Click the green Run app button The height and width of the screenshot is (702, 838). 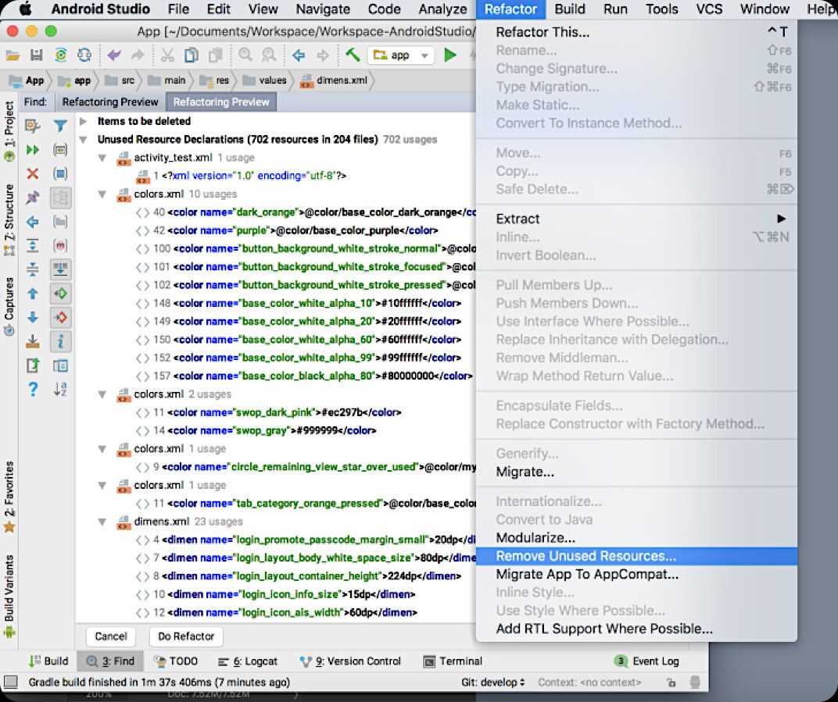click(x=449, y=55)
